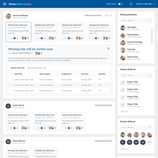Click search icon in Search Peoples field
158x158 pixels.
[149, 127]
